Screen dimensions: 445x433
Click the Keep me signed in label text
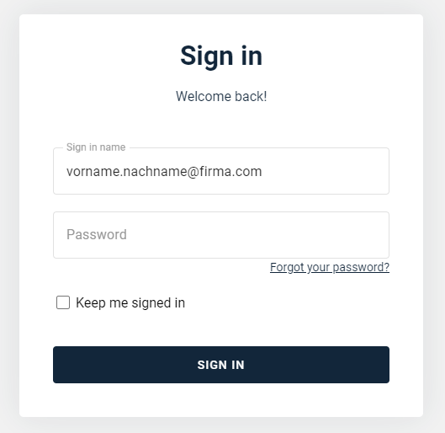130,303
